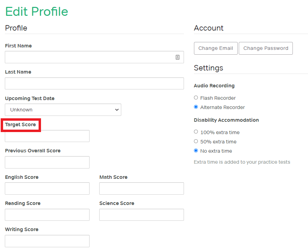The height and width of the screenshot is (250, 308).
Task: Click into the Writing Score field
Action: pyautogui.click(x=47, y=241)
